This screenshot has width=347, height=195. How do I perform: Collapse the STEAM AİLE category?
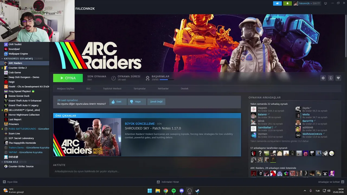point(2,162)
